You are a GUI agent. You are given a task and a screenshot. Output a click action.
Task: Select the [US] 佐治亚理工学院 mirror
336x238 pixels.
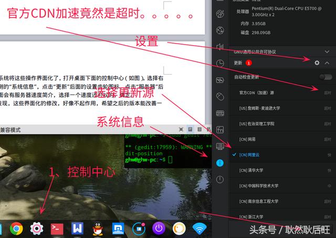[282, 123]
